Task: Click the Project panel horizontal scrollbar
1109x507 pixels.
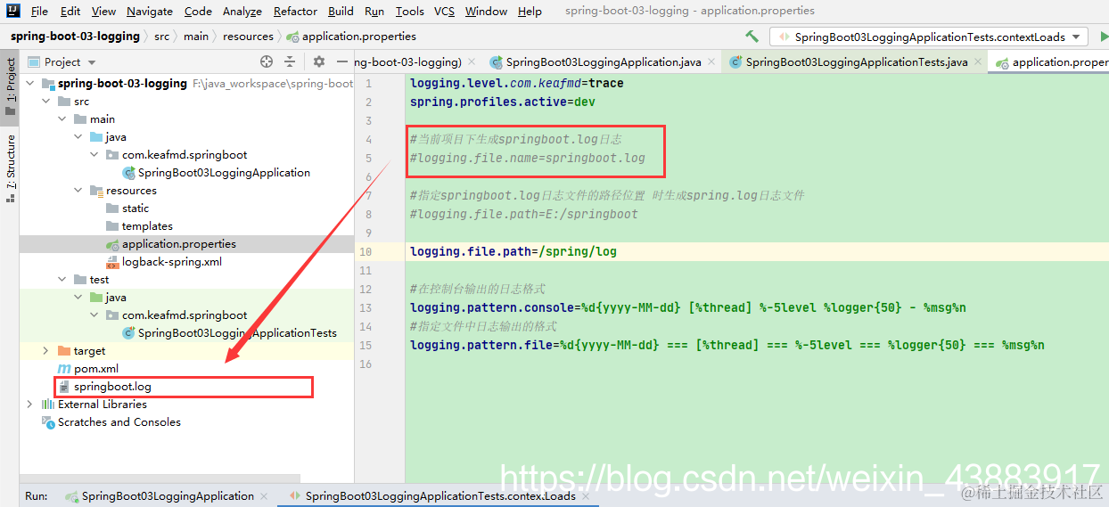Action: click(160, 478)
